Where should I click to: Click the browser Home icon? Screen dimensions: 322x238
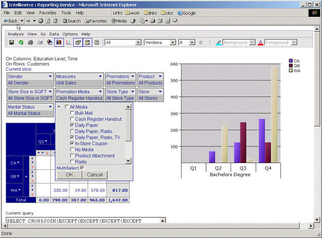(x=55, y=21)
